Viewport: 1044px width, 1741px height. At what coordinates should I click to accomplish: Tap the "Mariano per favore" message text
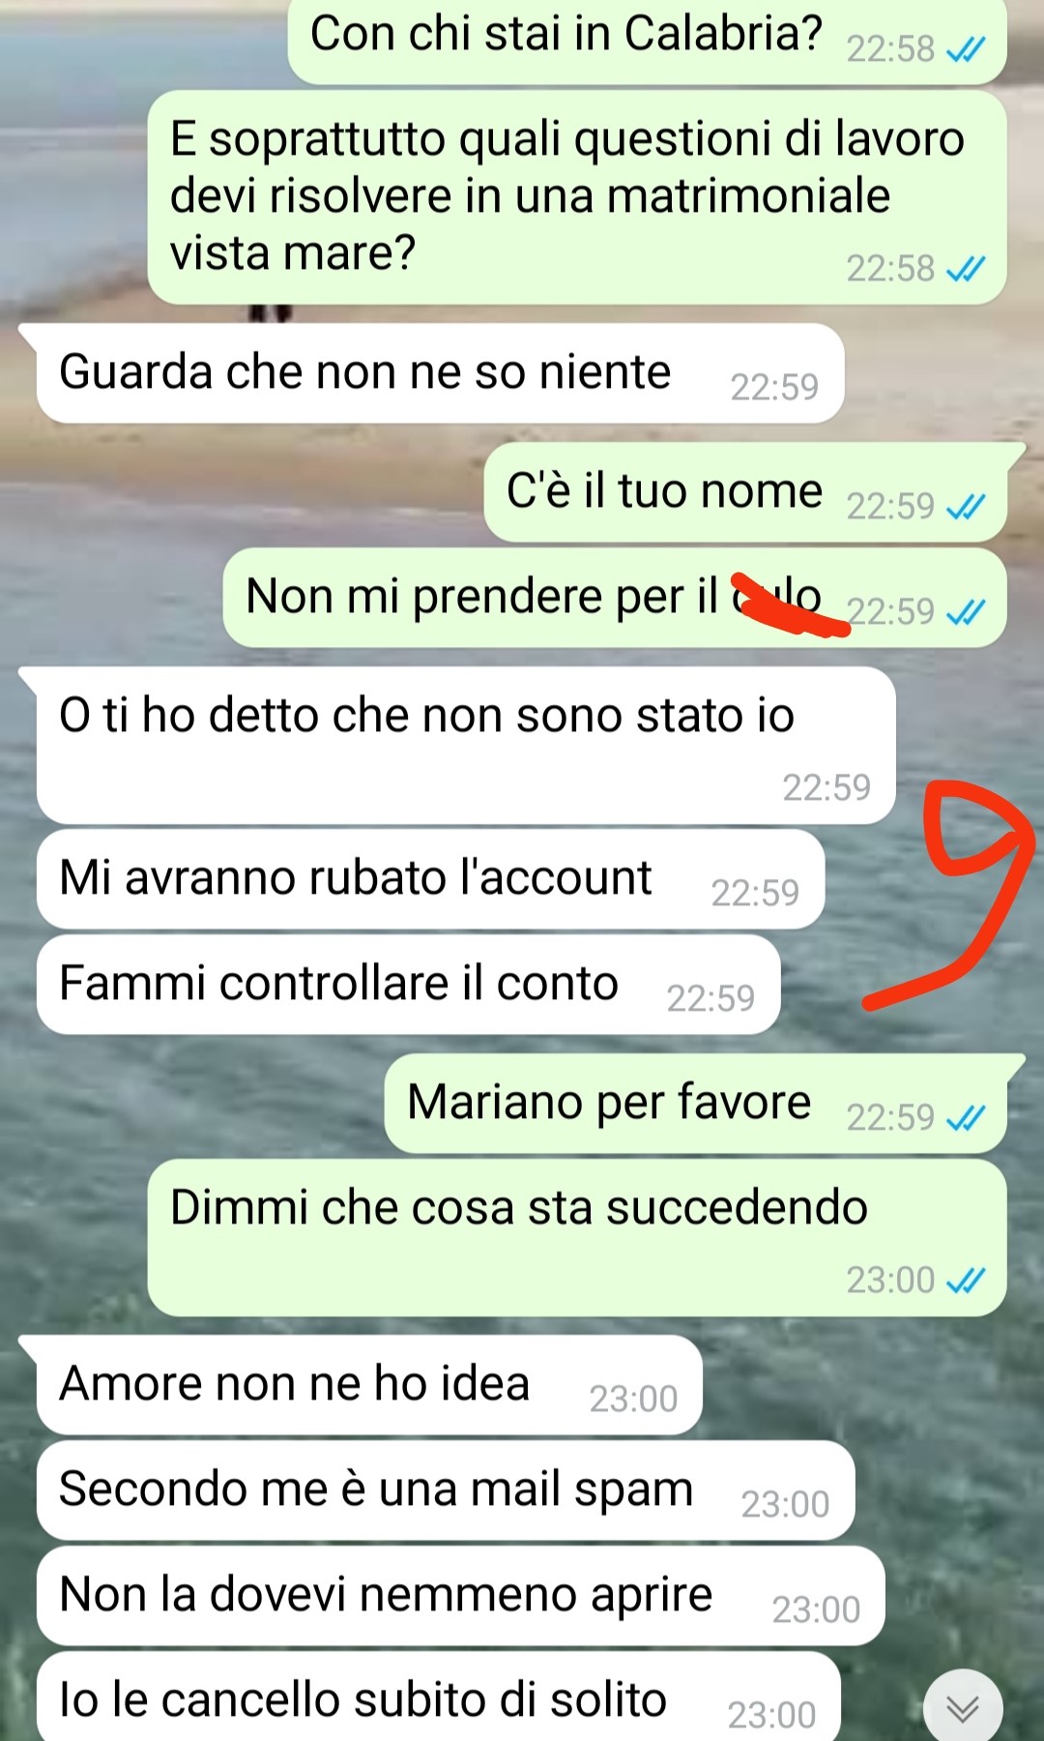(x=609, y=1103)
